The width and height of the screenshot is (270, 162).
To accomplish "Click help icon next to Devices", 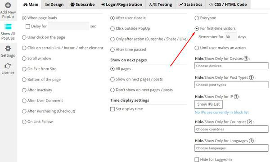I will [x=246, y=58].
